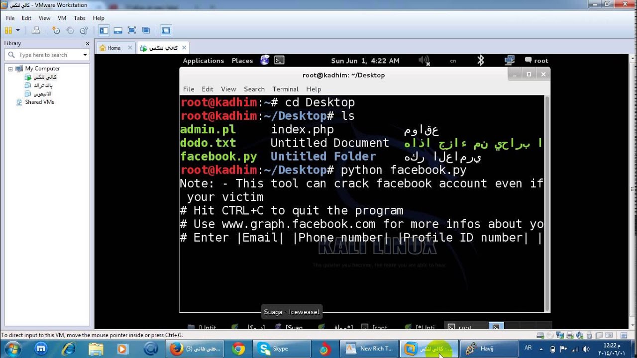
Task: Open the VM menu
Action: point(62,18)
